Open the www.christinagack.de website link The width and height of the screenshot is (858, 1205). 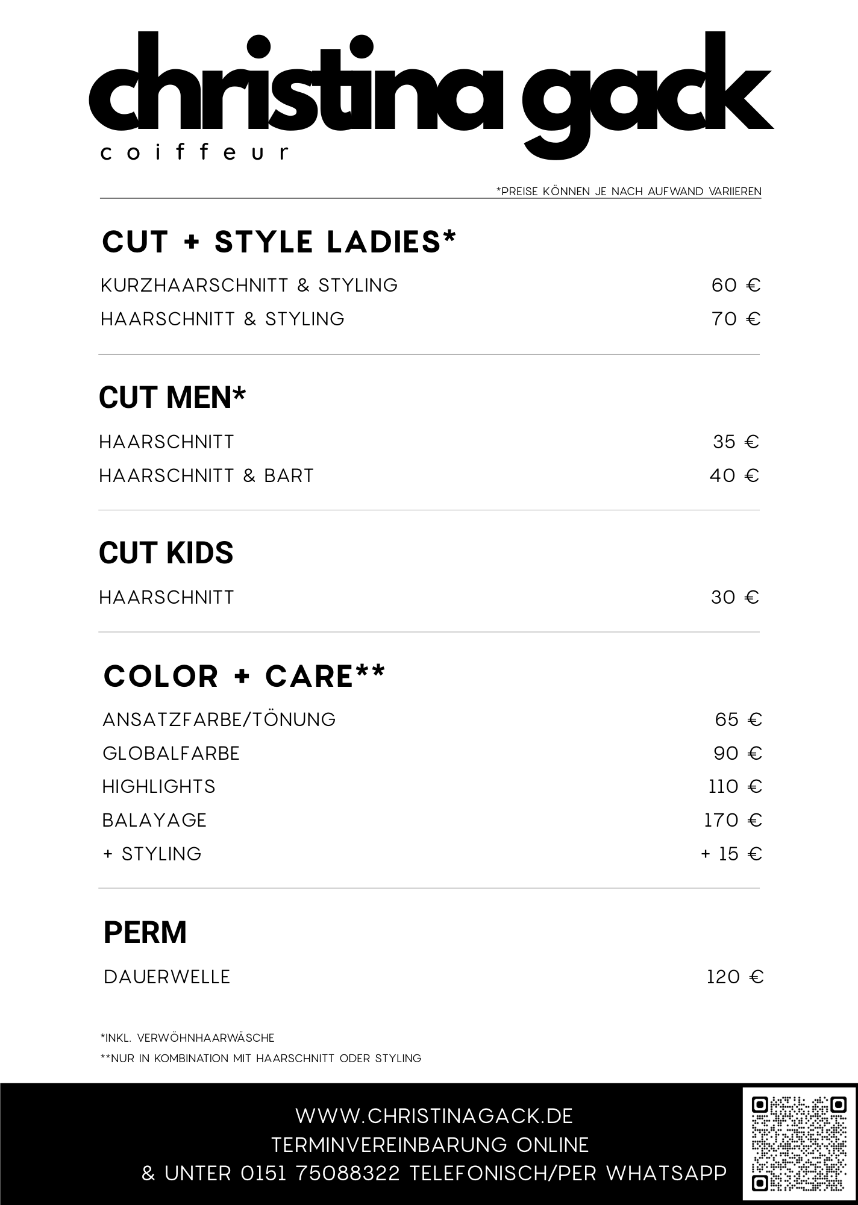434,1116
